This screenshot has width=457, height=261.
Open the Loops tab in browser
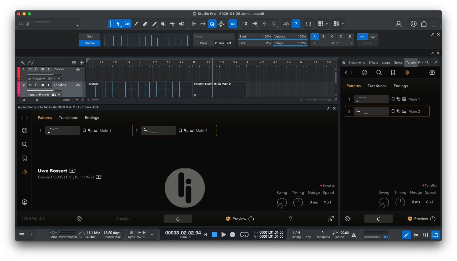click(386, 62)
